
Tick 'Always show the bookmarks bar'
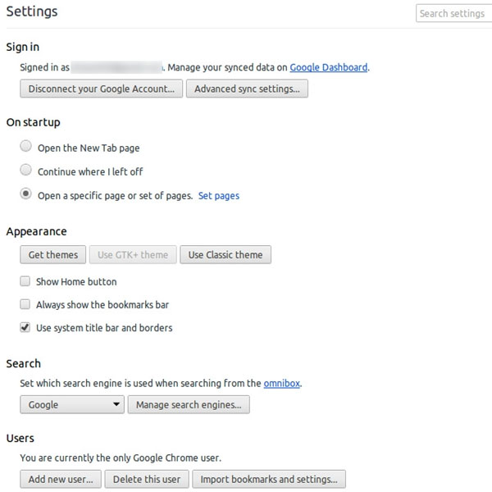25,304
